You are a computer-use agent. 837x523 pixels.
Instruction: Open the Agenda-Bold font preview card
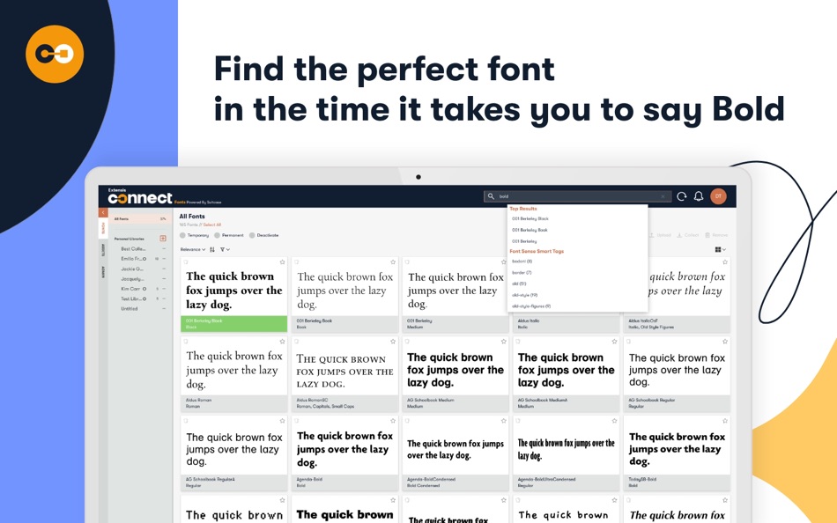pos(344,453)
